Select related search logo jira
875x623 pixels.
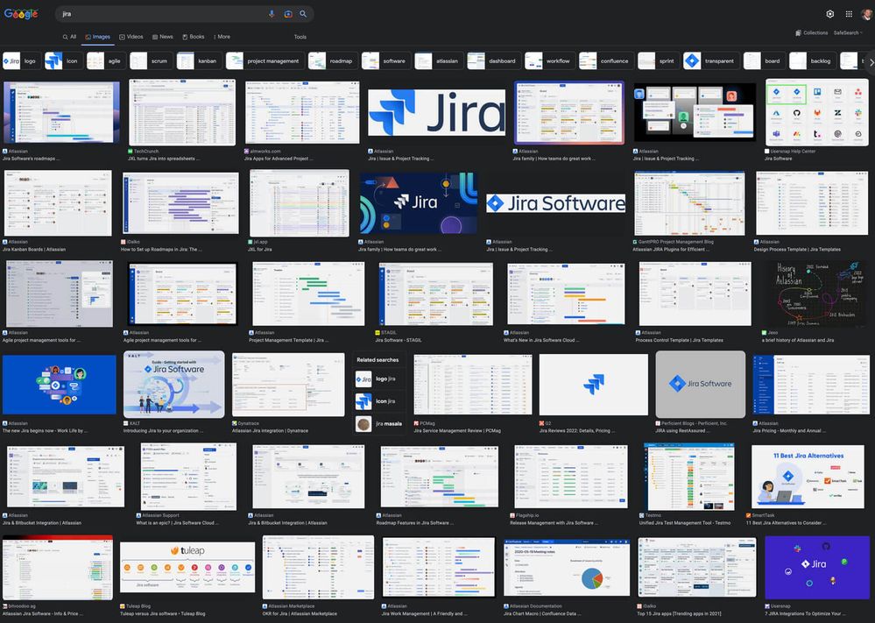(x=378, y=379)
